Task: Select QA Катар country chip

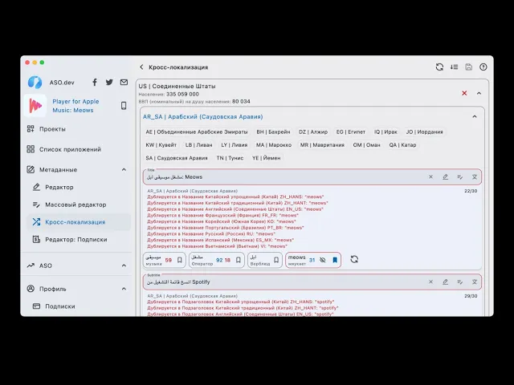Action: 402,144
